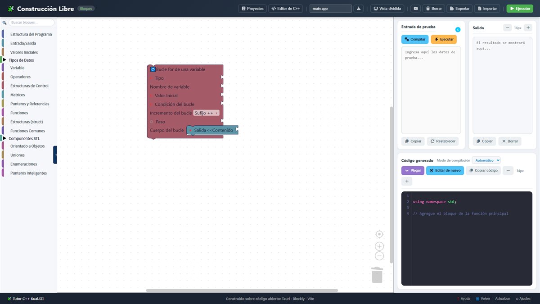Collapse the sidebar with the dark handle
This screenshot has width=540, height=304.
[55, 154]
